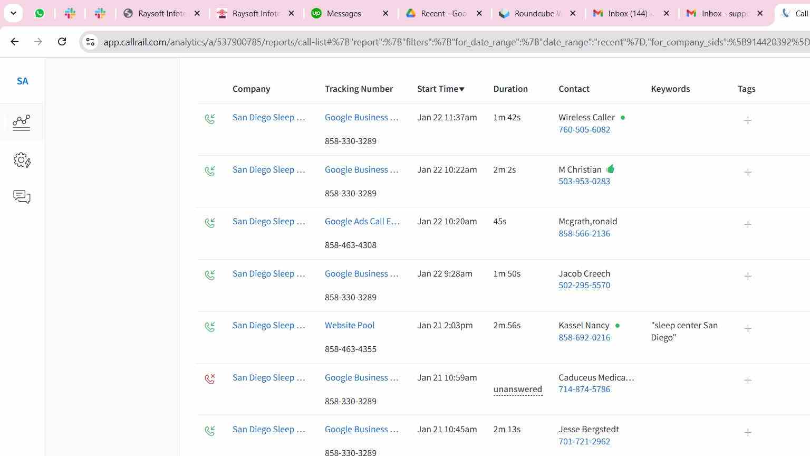Switch to Inbox - support Gmail tab
Viewport: 810px width, 456px height.
(x=725, y=13)
